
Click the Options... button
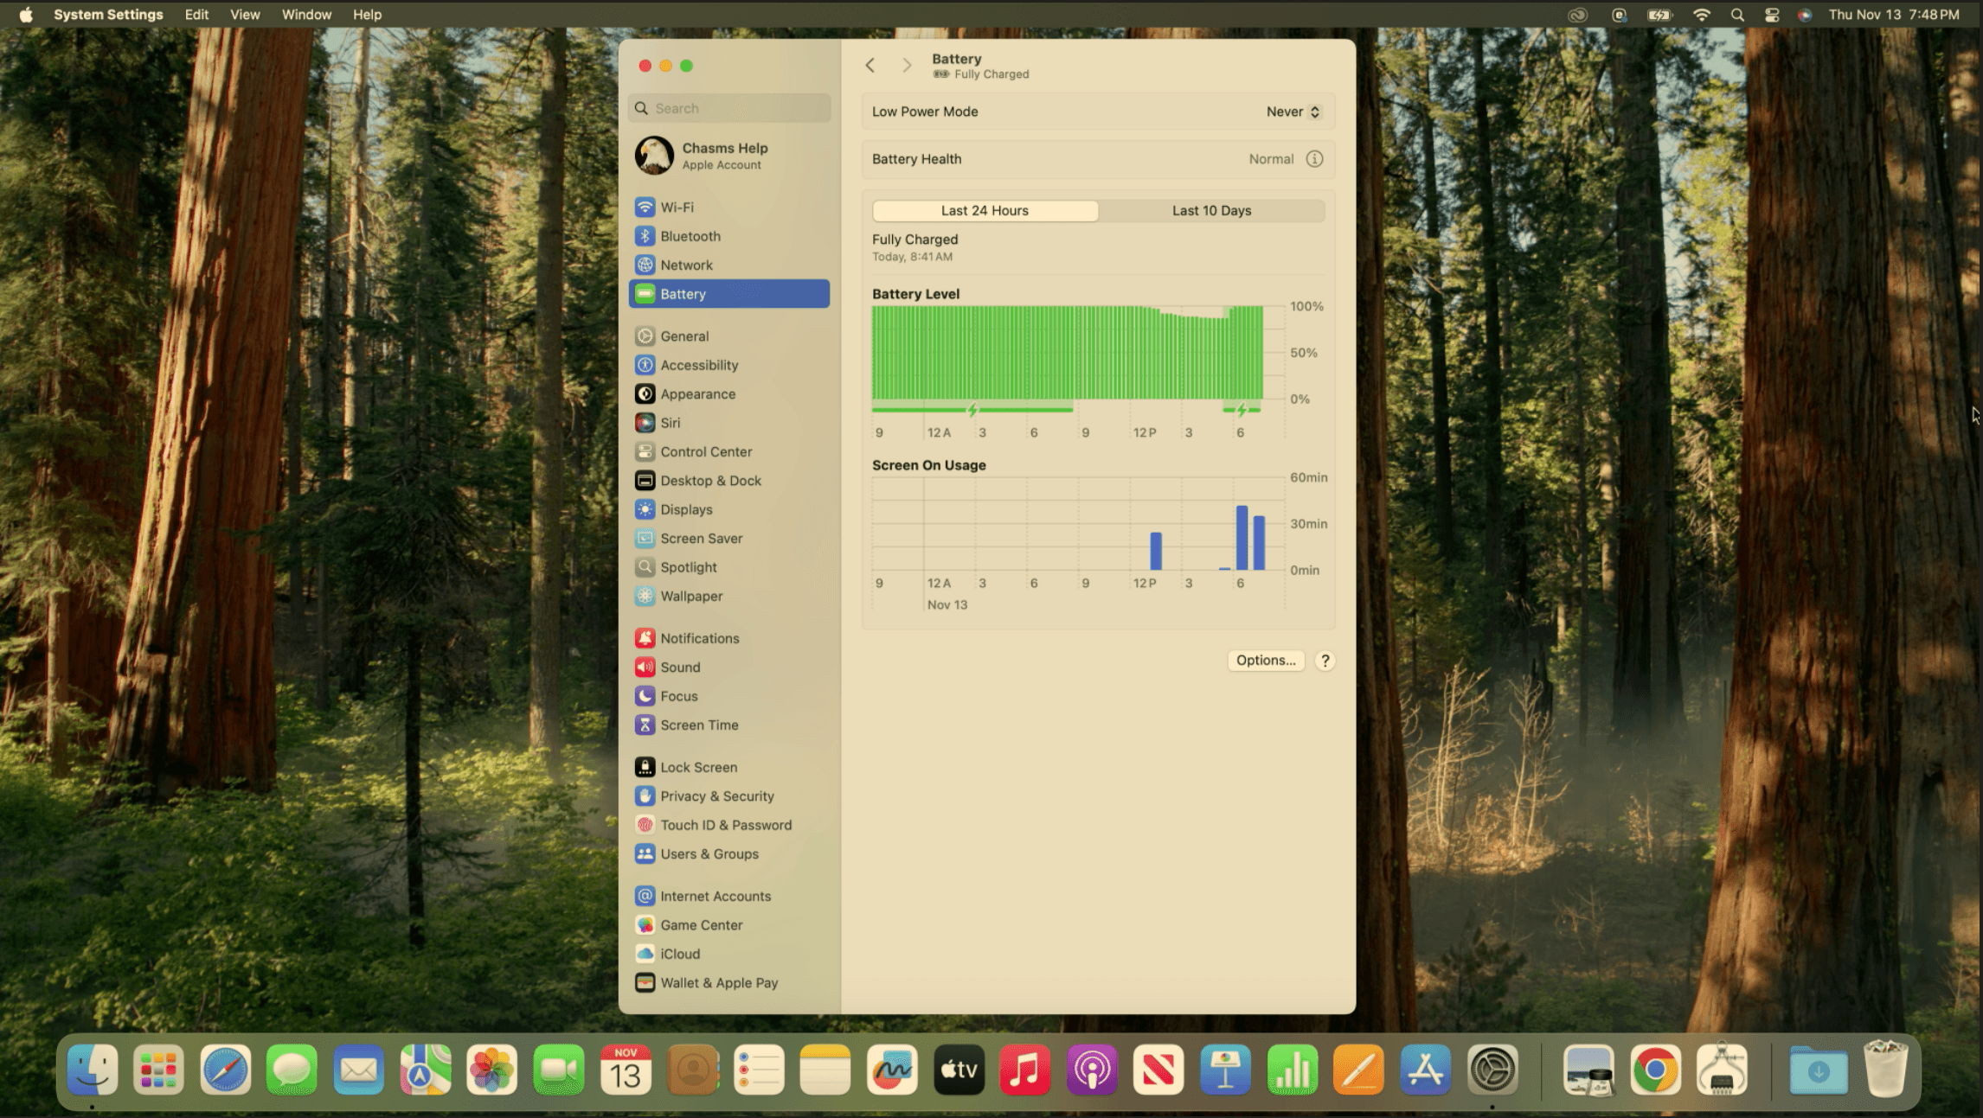1265,661
